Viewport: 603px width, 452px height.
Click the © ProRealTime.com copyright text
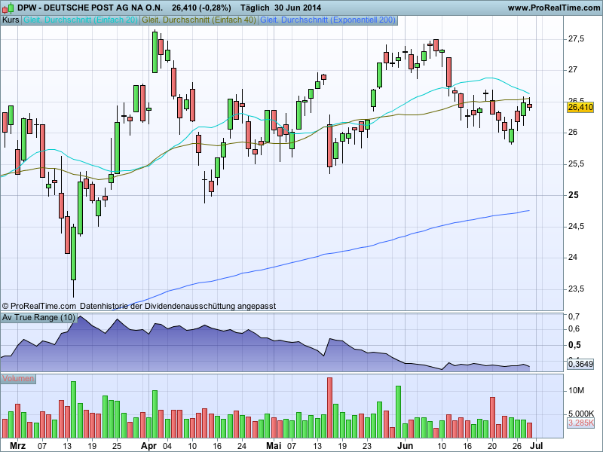point(39,307)
